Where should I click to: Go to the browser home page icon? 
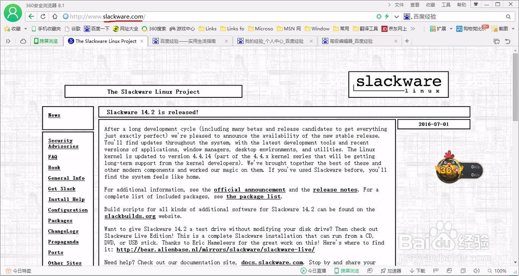tap(55, 17)
